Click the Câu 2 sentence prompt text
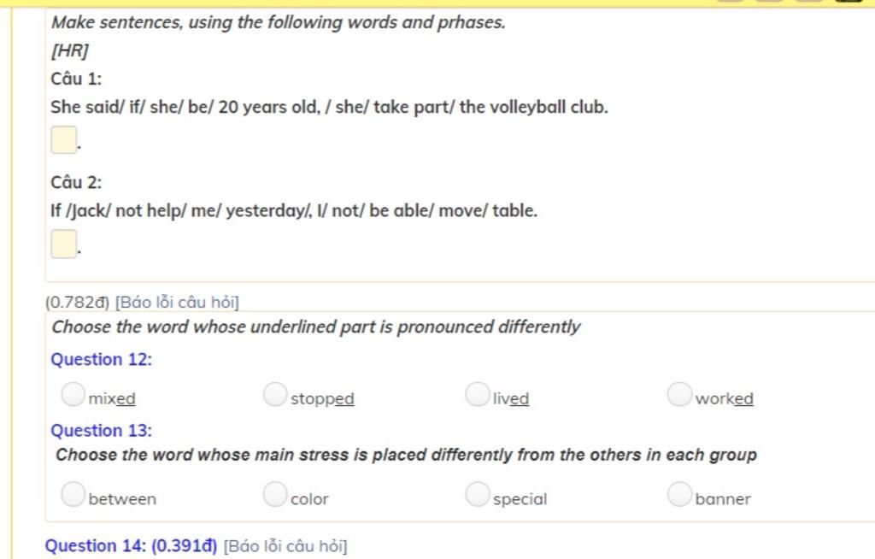Screen dimensions: 875x559 294,210
